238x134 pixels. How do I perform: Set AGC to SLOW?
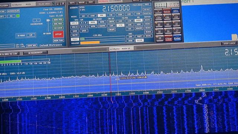(x=139, y=40)
